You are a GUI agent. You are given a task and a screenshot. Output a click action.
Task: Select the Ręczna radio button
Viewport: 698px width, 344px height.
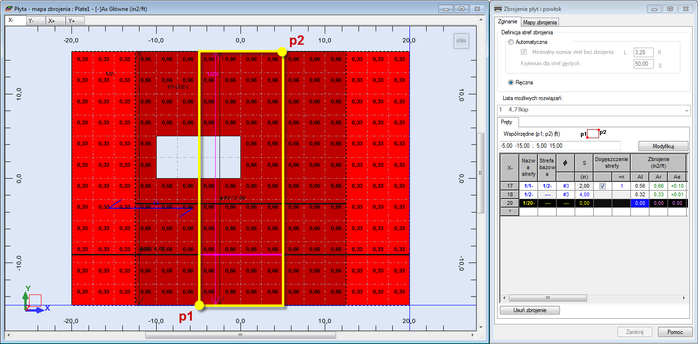[511, 82]
